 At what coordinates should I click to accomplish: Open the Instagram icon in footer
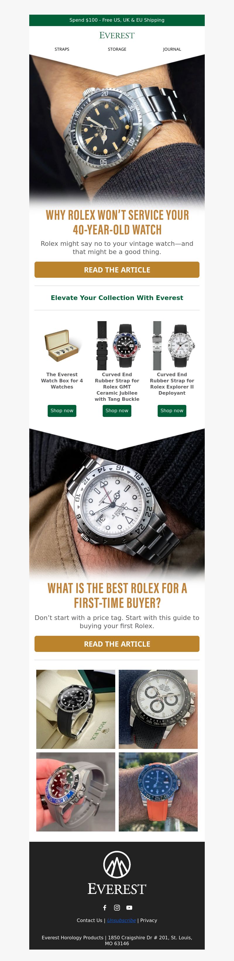(x=117, y=907)
